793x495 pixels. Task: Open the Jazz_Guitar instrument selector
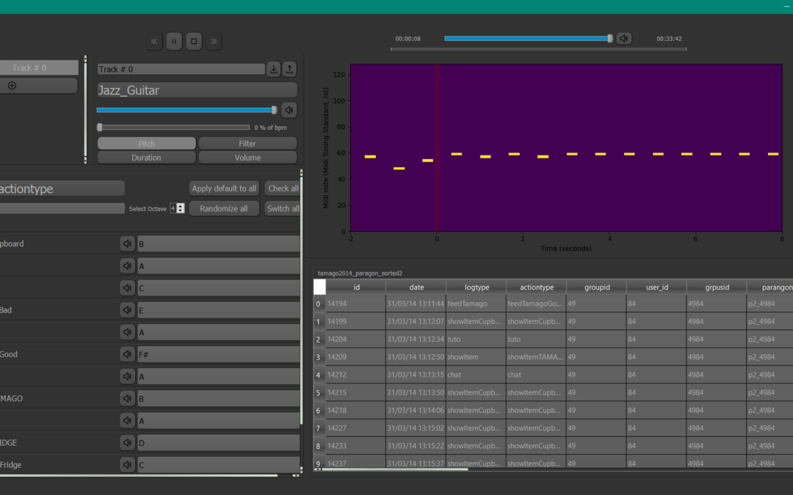pyautogui.click(x=197, y=90)
